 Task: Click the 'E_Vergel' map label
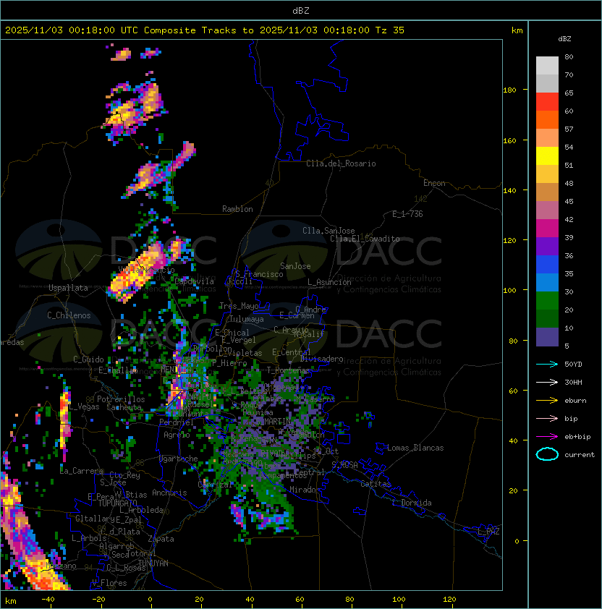pos(239,340)
